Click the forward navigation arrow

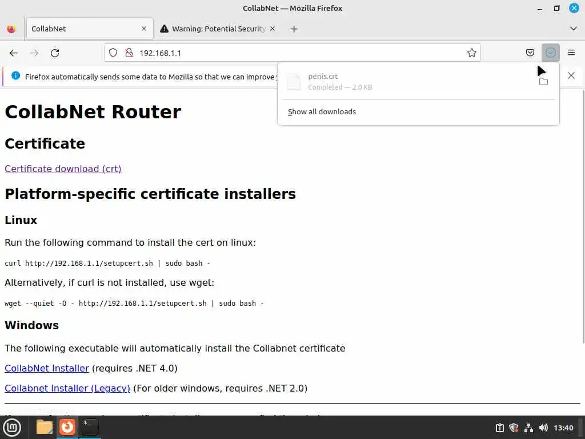pos(34,53)
